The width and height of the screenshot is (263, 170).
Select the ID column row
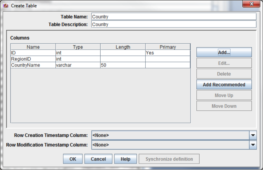tap(100, 53)
